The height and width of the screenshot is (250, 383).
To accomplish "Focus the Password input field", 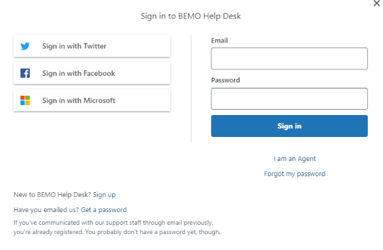I will (289, 98).
